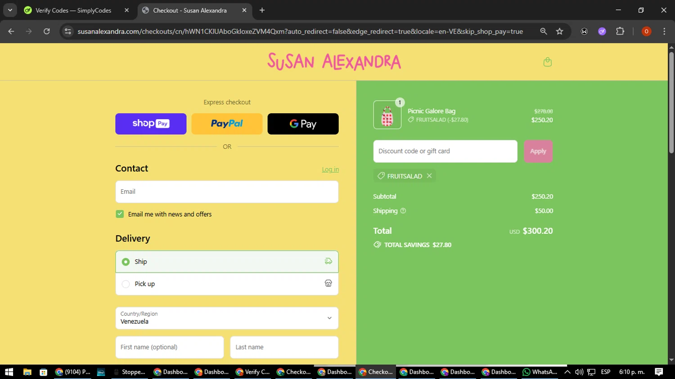Open the Stoppe... taskbar window
This screenshot has height=379, width=675.
coord(129,372)
